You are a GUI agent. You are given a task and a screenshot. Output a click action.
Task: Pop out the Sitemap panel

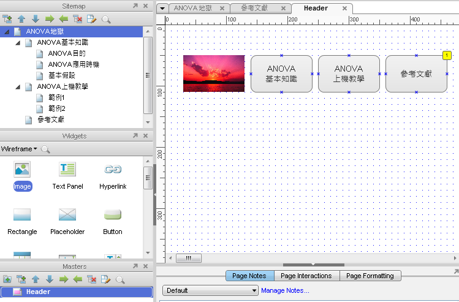pos(135,6)
